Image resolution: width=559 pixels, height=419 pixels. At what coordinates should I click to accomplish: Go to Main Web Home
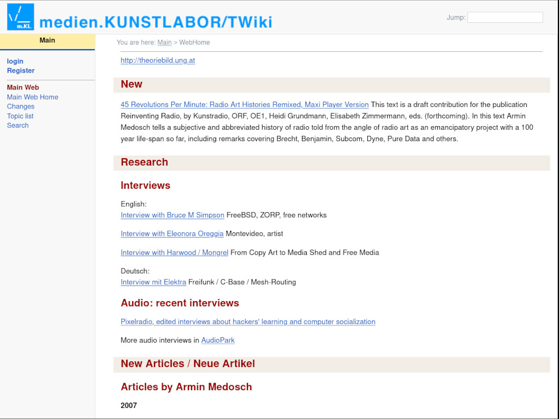point(32,97)
